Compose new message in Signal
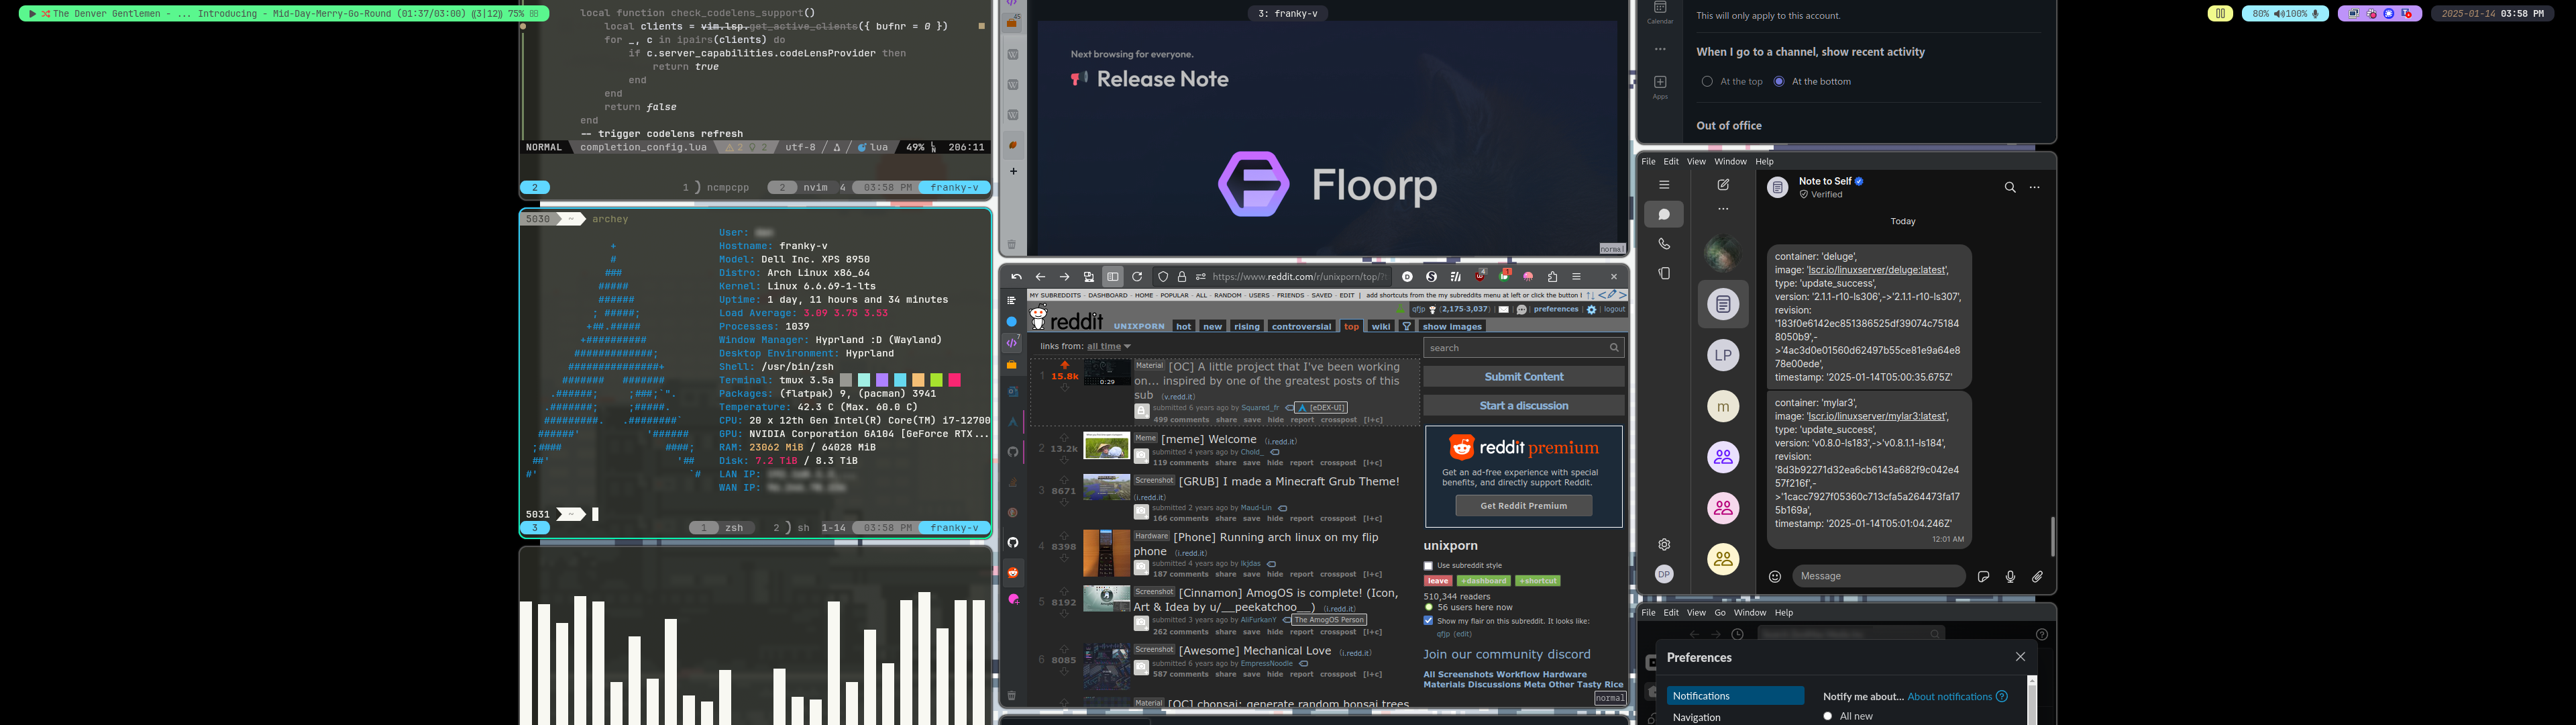This screenshot has height=725, width=2576. click(x=1723, y=185)
